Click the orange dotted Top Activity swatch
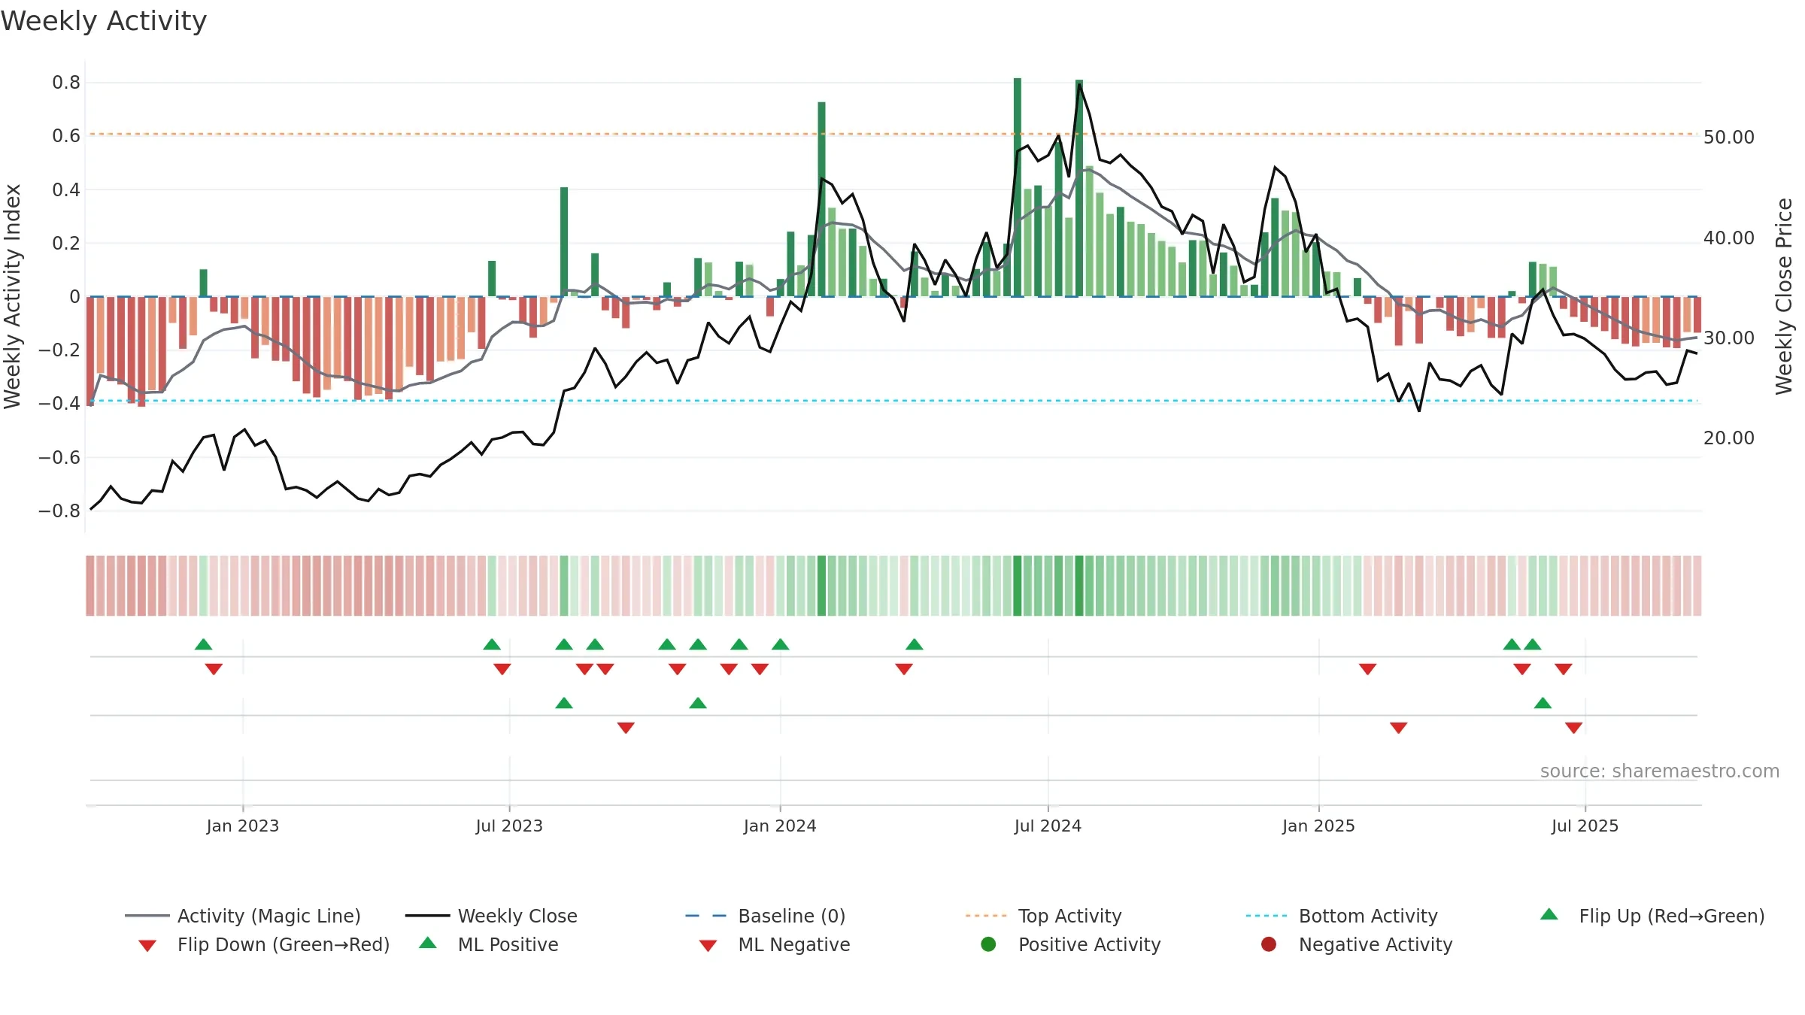The height and width of the screenshot is (1015, 1805). 986,916
